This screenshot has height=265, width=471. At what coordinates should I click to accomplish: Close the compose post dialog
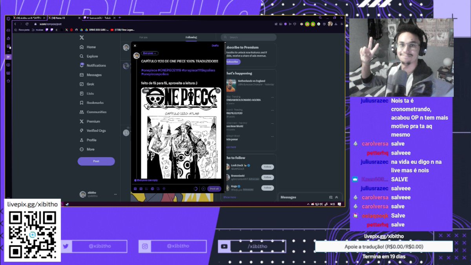(x=135, y=46)
